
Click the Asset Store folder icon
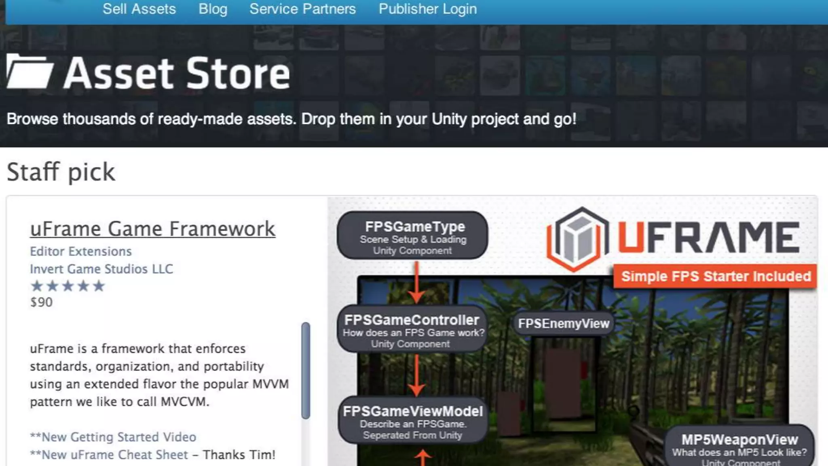[30, 71]
